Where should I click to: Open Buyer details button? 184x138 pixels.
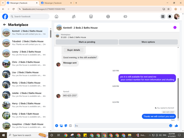click(74, 50)
